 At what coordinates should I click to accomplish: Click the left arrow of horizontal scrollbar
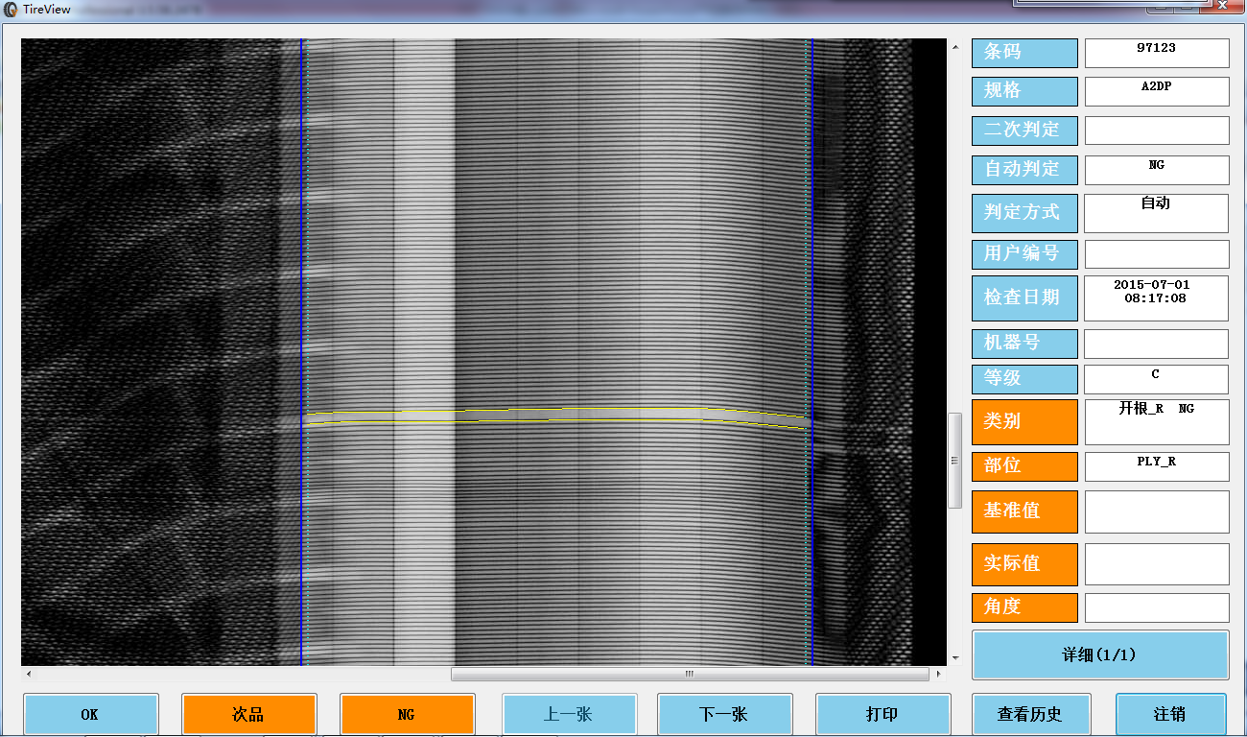[x=28, y=675]
